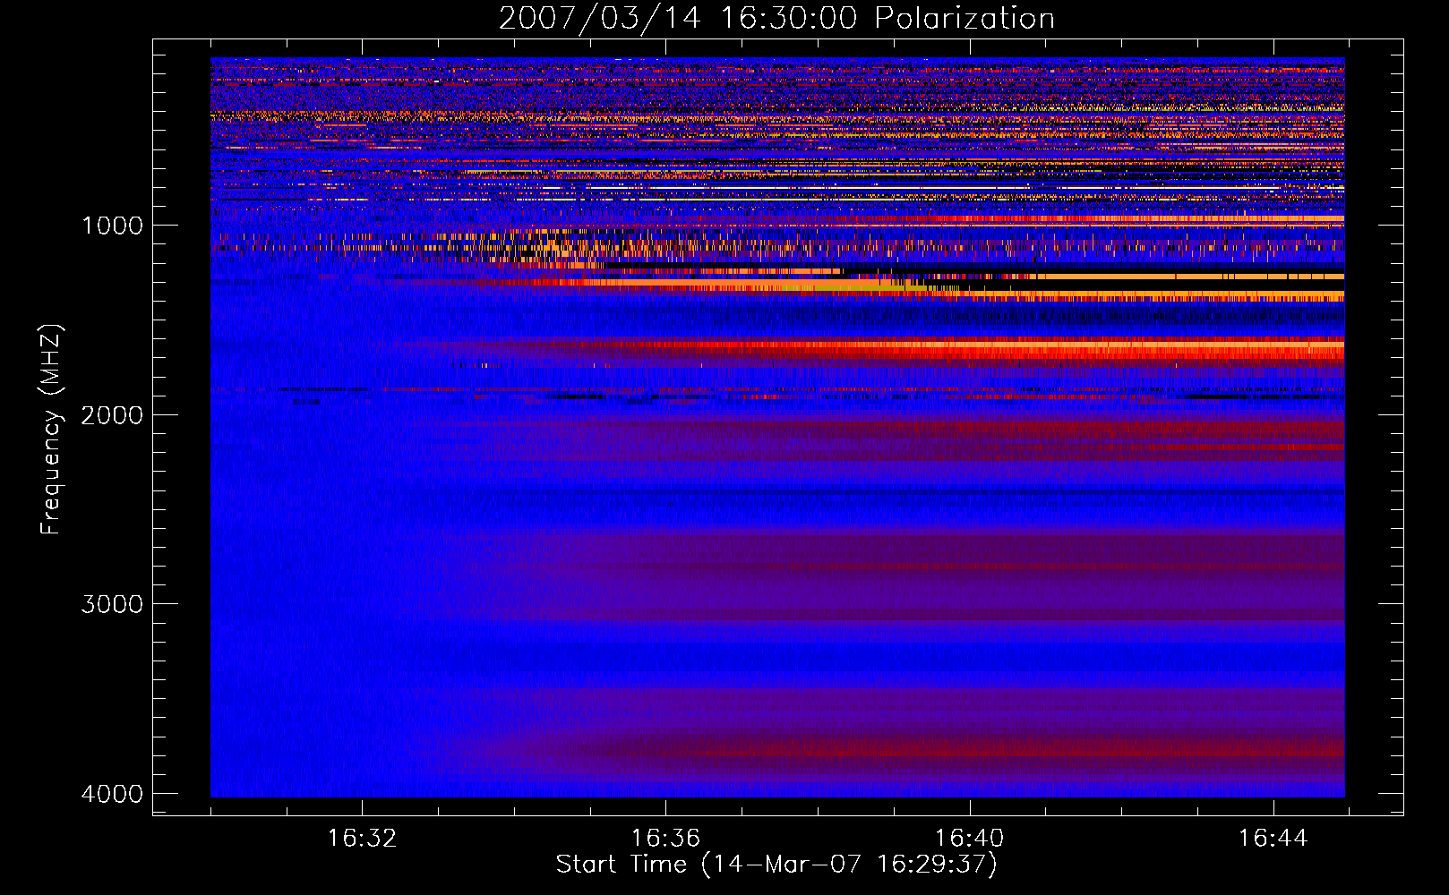Click the 3000 frequency tick label

pyautogui.click(x=112, y=604)
